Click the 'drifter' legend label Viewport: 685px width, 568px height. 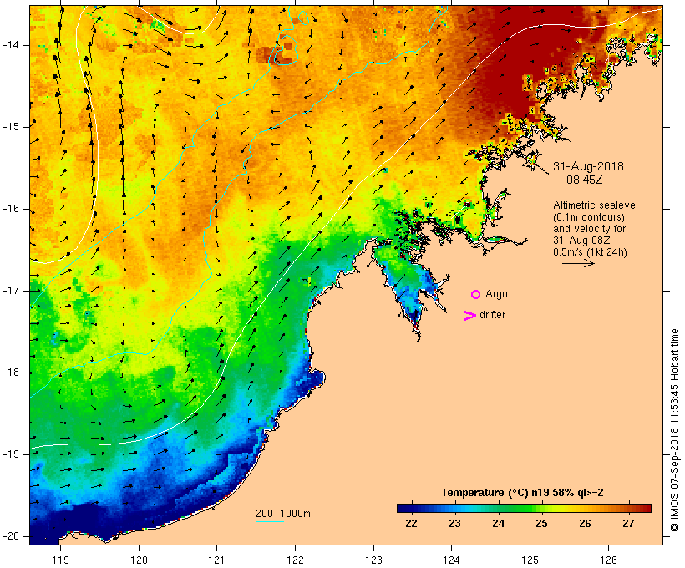[492, 315]
